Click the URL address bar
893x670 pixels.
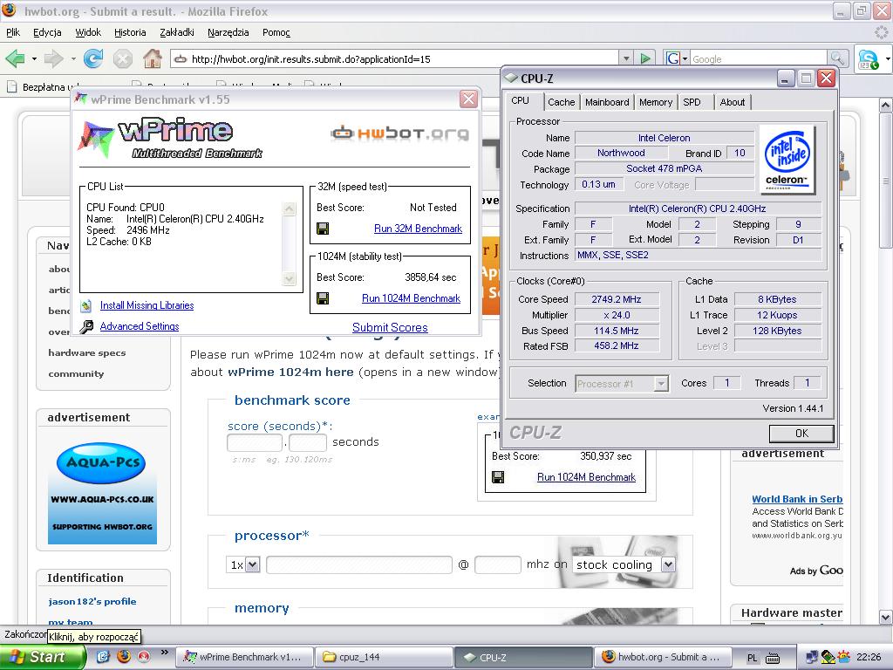394,58
